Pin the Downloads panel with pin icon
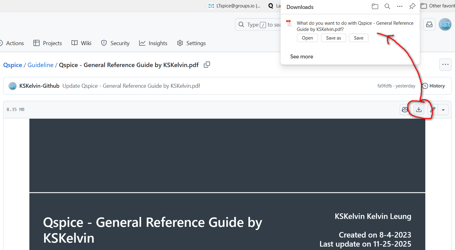 412,6
